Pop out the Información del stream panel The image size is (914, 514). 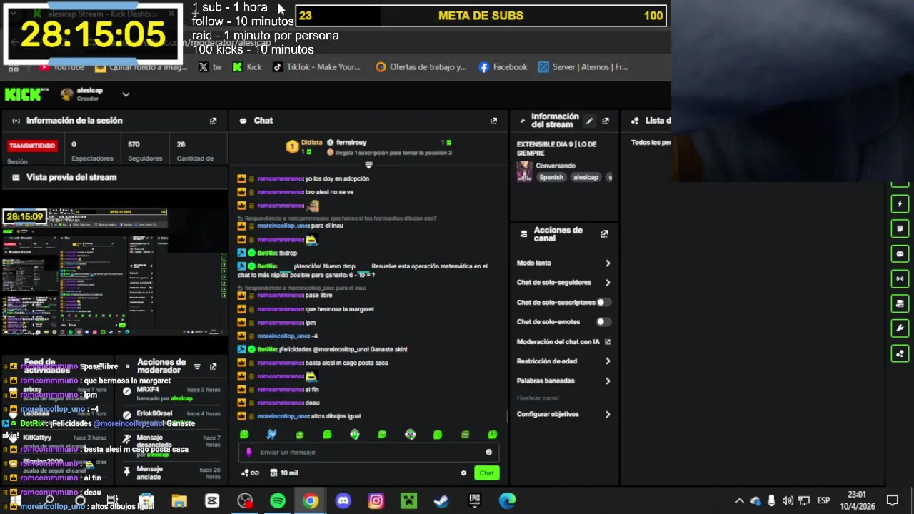(606, 121)
